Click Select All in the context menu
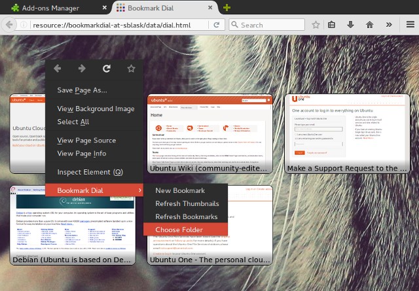Screen dimensions: 419x291 coord(94,122)
